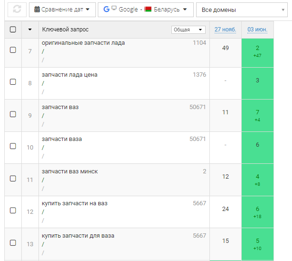Open the Общая frequency dropdown
Image resolution: width=292 pixels, height=261 pixels.
click(188, 30)
